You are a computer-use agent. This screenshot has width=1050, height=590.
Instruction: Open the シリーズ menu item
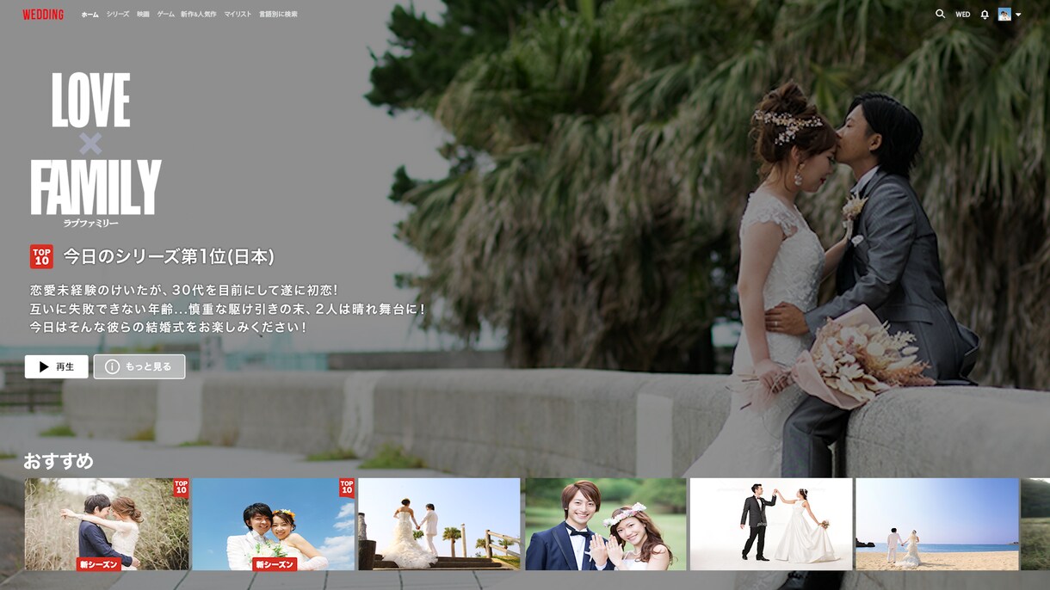(x=118, y=15)
